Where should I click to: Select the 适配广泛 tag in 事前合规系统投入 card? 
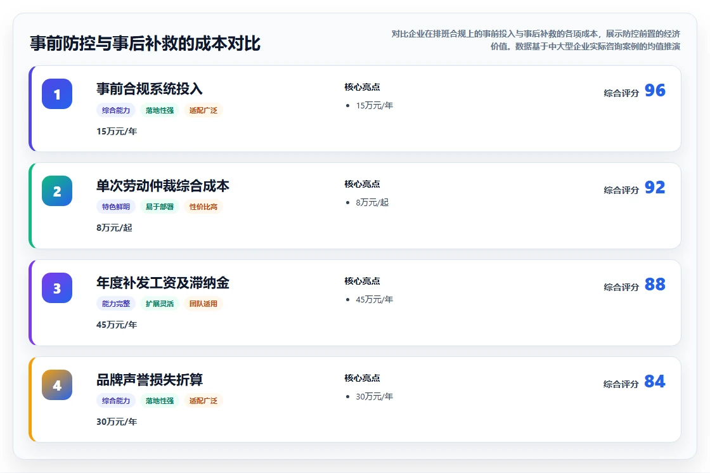tap(203, 110)
